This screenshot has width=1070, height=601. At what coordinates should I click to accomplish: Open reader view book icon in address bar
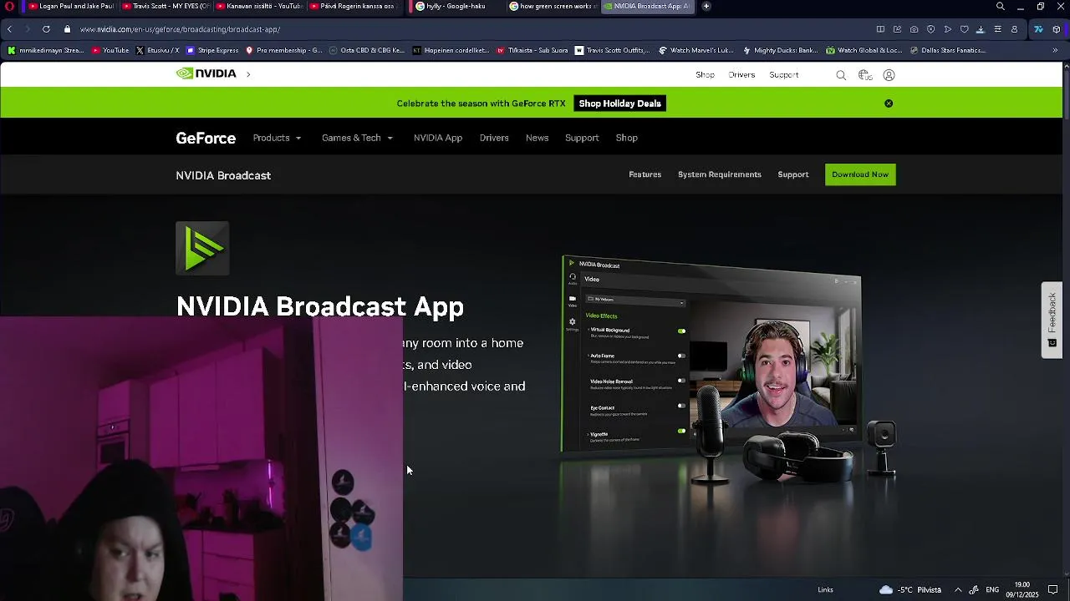pyautogui.click(x=880, y=29)
